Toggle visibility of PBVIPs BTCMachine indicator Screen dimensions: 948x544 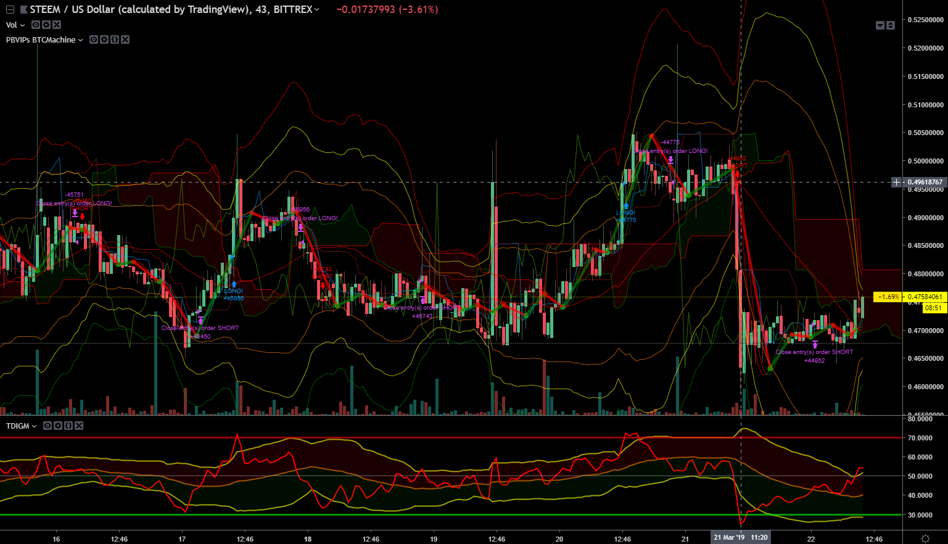coord(94,39)
